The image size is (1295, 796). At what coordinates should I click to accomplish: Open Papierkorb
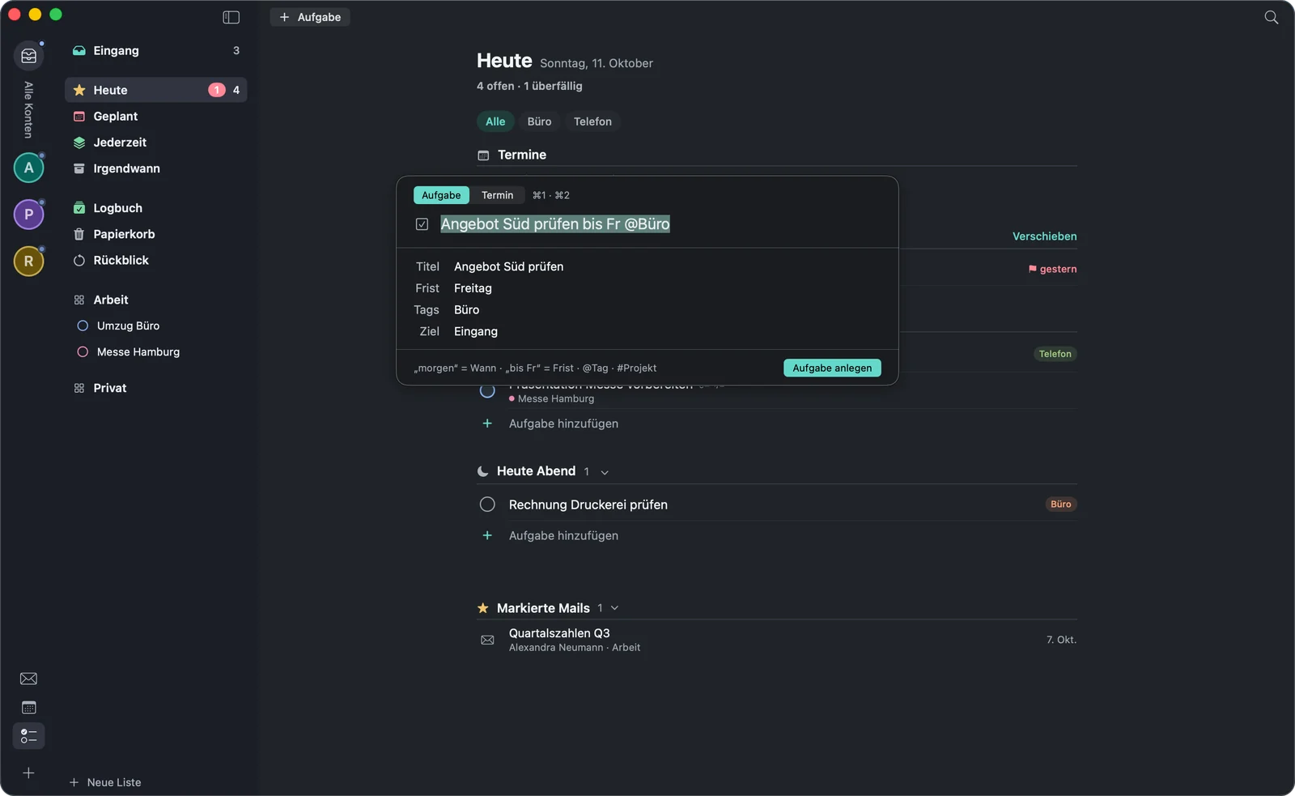tap(155, 234)
